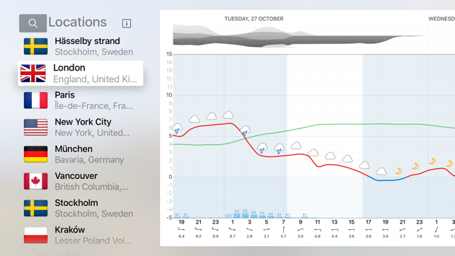Click the Canada flag icon

35,181
